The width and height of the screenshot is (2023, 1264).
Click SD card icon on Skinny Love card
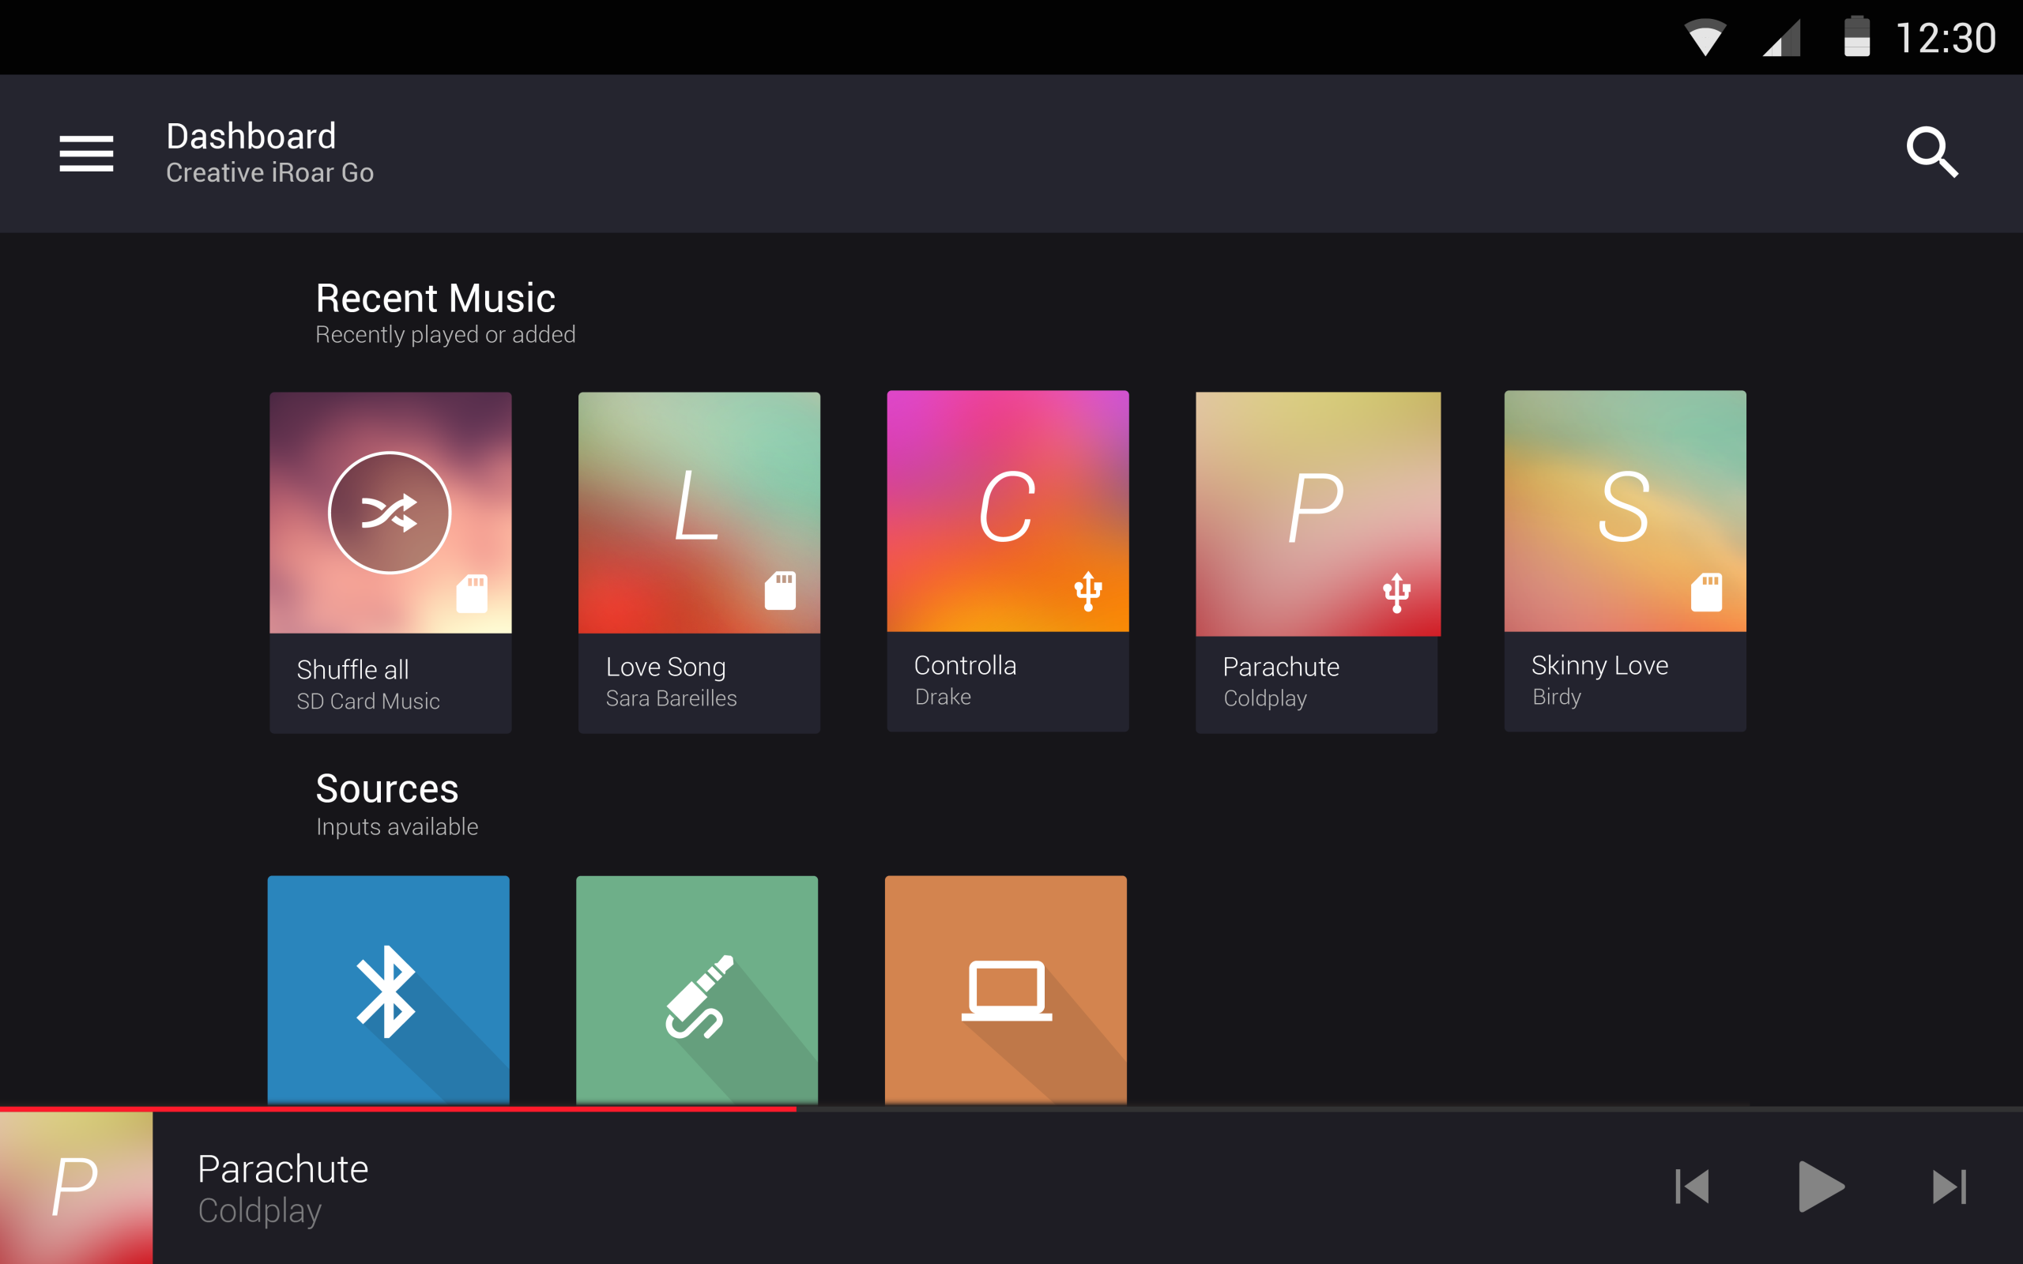(x=1707, y=592)
